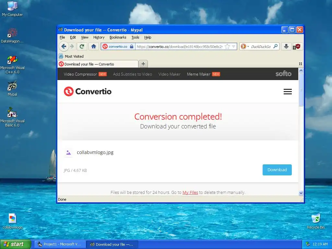Go back using the browser back arrow
Screen dimensions: 332x249
click(x=64, y=46)
